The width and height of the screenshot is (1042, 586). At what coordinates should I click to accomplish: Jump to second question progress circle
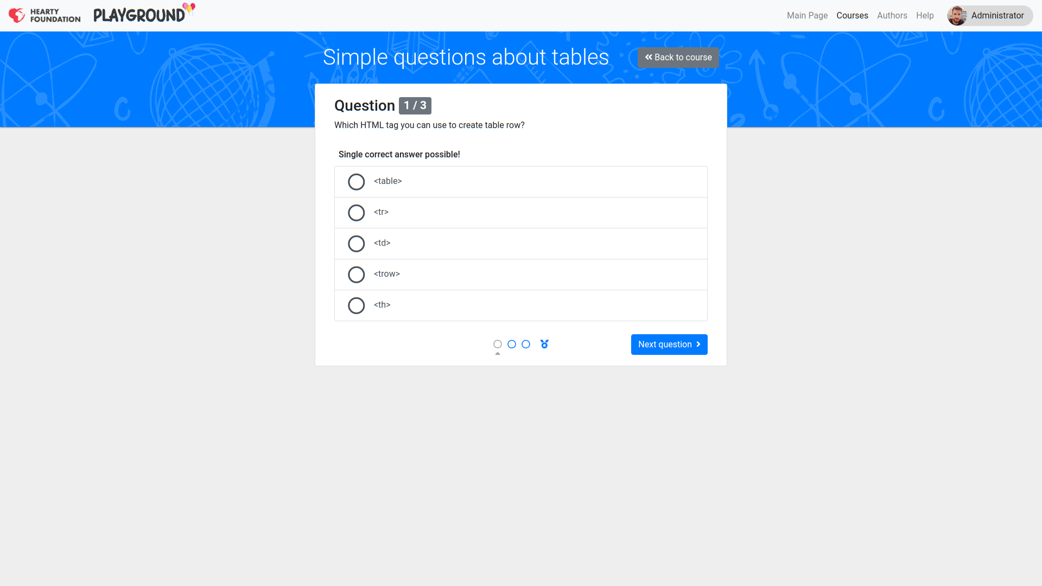[512, 344]
